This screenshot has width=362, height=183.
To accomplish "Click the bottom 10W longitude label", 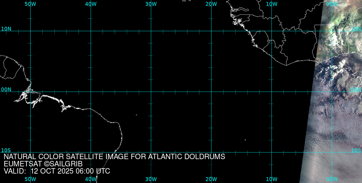I will pyautogui.click(x=271, y=179).
